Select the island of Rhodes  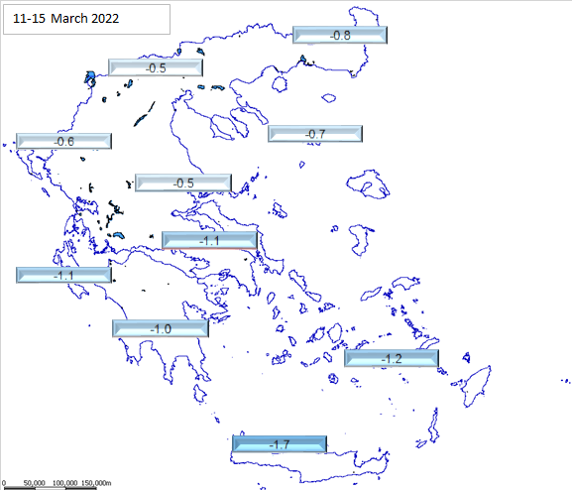tap(474, 386)
